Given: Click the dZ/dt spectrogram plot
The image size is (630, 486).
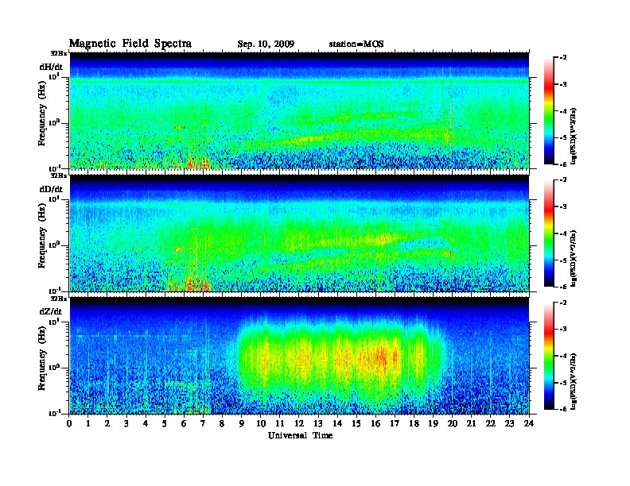Looking at the screenshot, I should coord(299,356).
